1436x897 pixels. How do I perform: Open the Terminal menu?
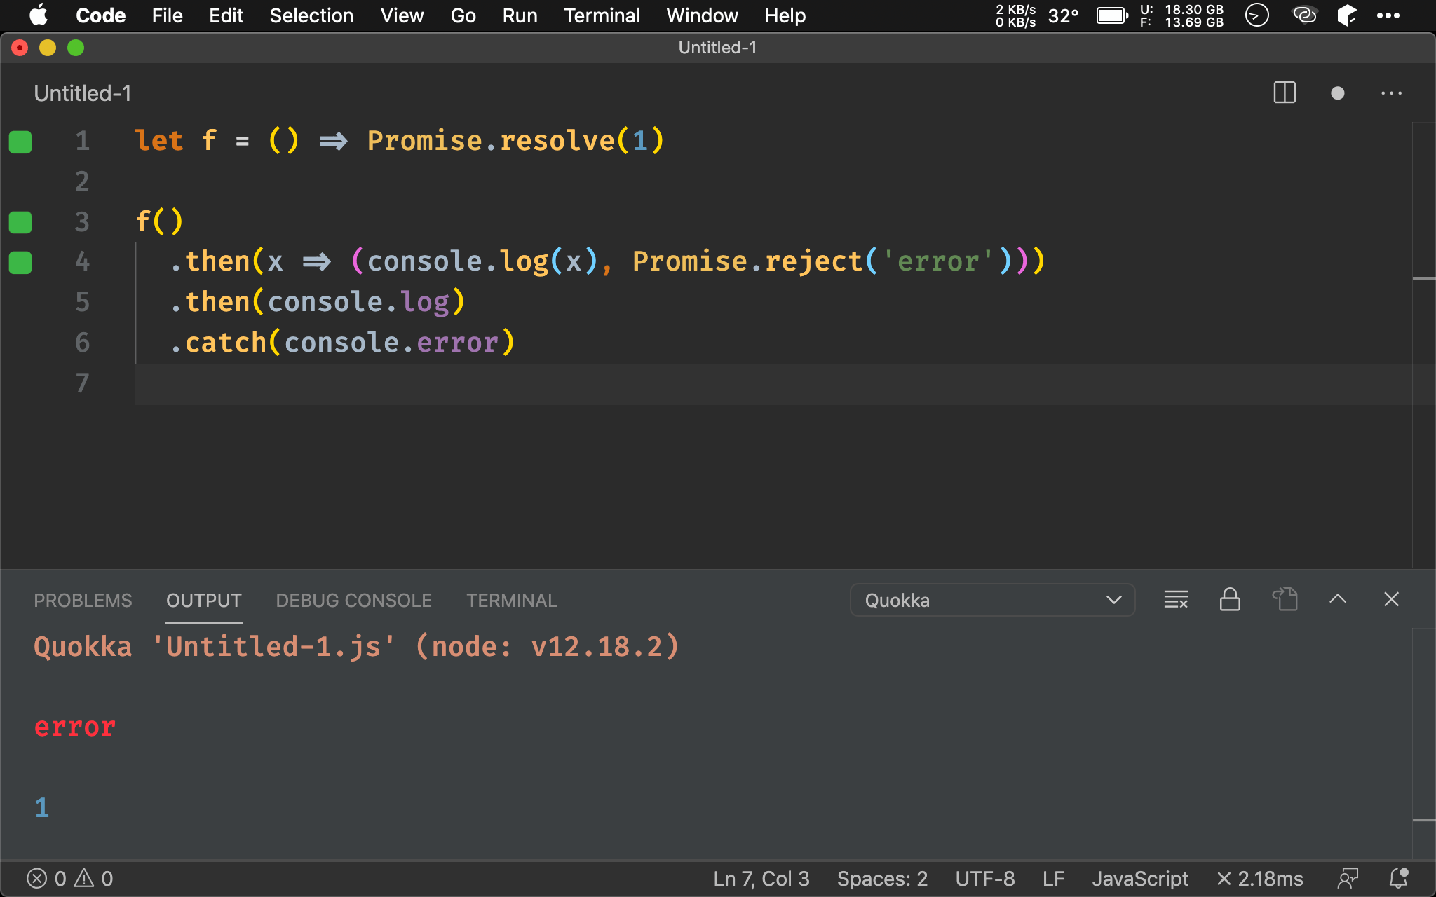[x=602, y=15]
